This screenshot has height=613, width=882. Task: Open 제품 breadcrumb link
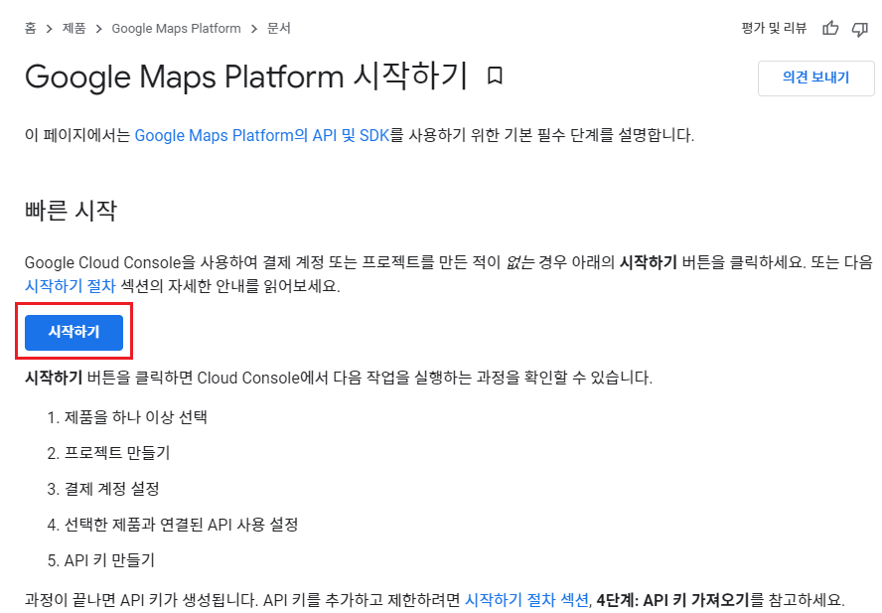73,28
